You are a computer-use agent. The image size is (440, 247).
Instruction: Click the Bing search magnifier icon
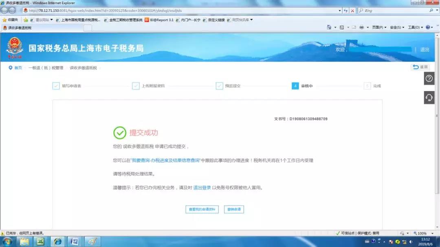431,11
